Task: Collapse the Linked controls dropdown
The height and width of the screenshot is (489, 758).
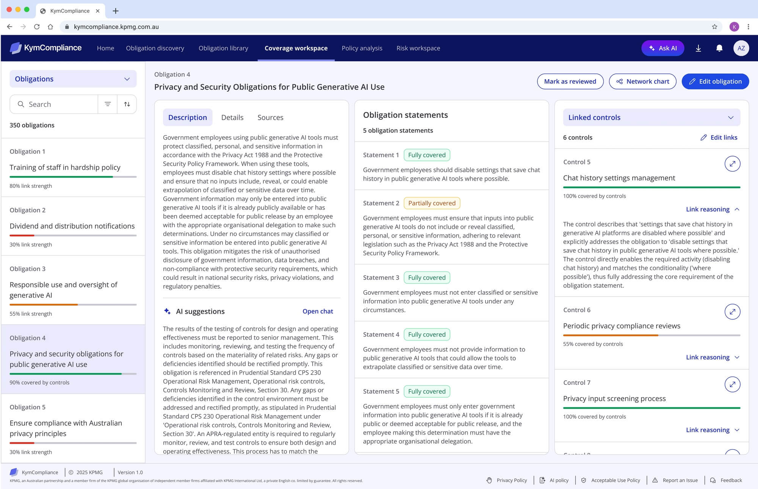Action: point(652,117)
